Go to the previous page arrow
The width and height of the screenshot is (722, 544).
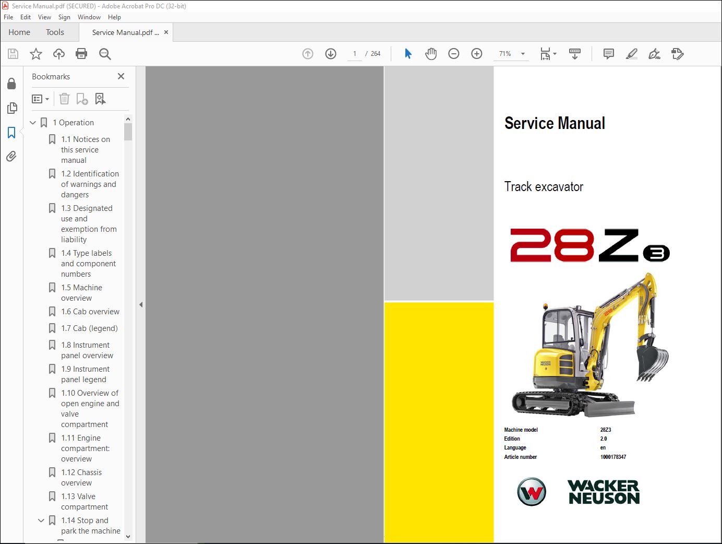pos(308,54)
